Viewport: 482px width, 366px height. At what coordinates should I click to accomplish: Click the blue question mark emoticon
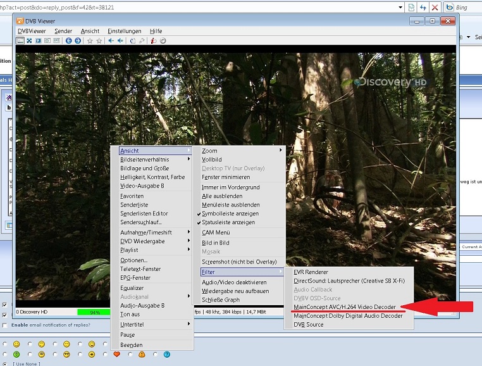coord(167,355)
